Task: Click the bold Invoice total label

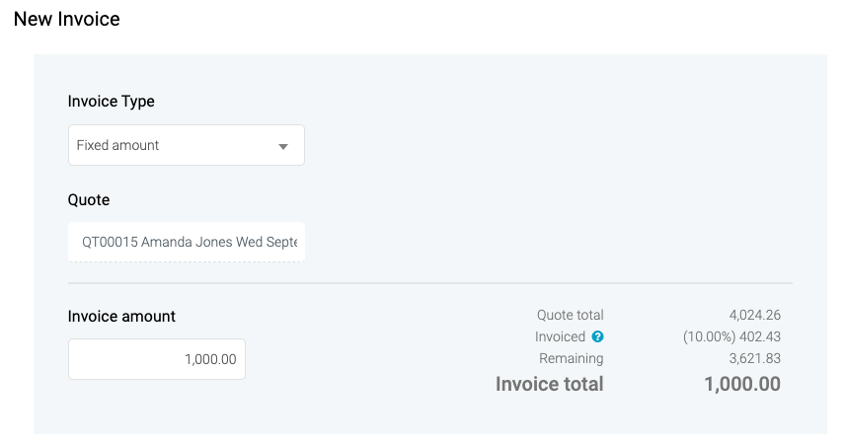Action: 549,384
